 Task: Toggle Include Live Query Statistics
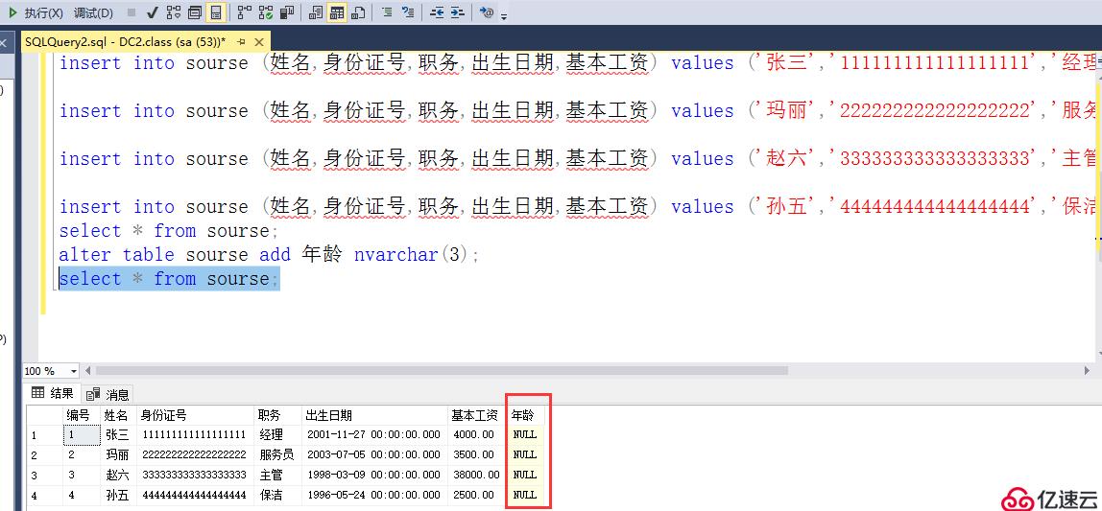pyautogui.click(x=266, y=12)
